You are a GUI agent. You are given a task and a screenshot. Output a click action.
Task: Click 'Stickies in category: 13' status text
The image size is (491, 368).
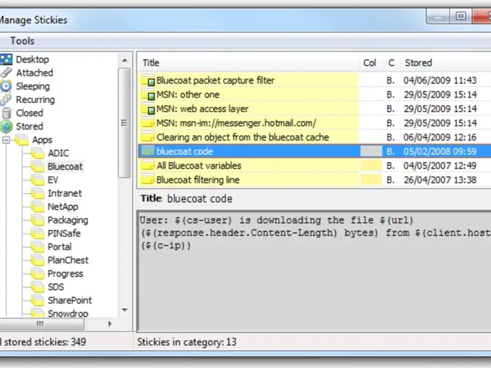tap(187, 342)
